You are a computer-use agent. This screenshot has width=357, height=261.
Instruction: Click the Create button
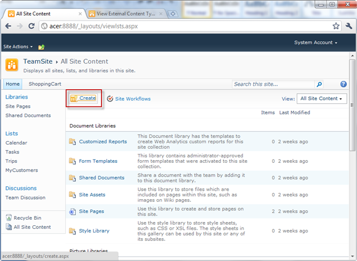click(84, 98)
